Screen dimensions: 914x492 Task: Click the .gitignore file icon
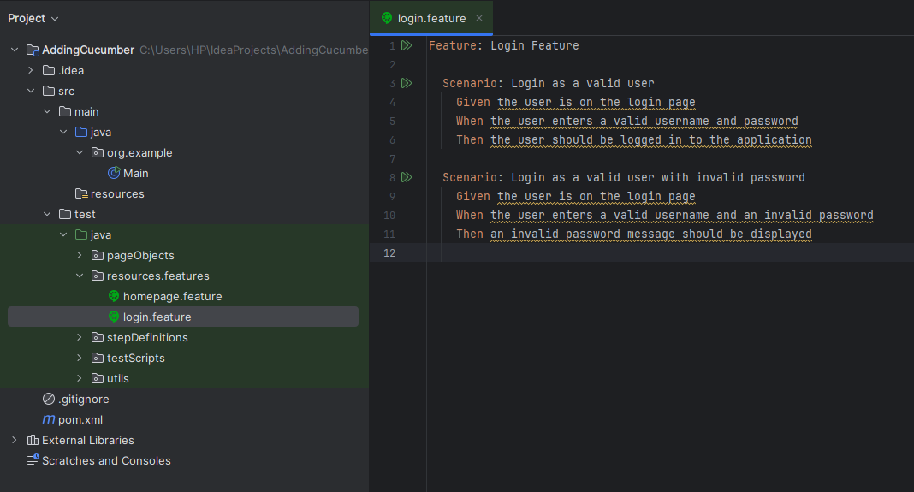click(x=49, y=399)
